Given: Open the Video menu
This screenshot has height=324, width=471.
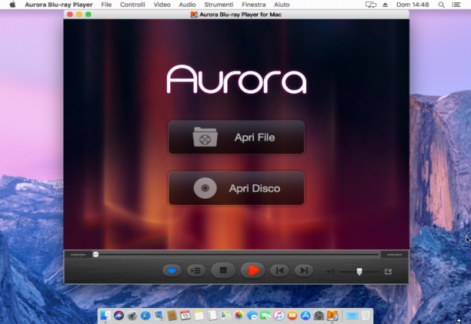Looking at the screenshot, I should (x=162, y=5).
